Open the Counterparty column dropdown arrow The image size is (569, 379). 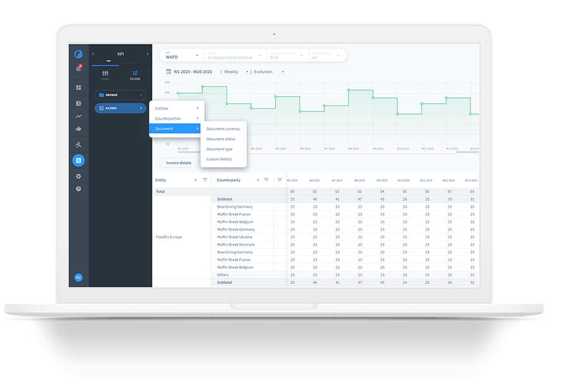coord(258,180)
